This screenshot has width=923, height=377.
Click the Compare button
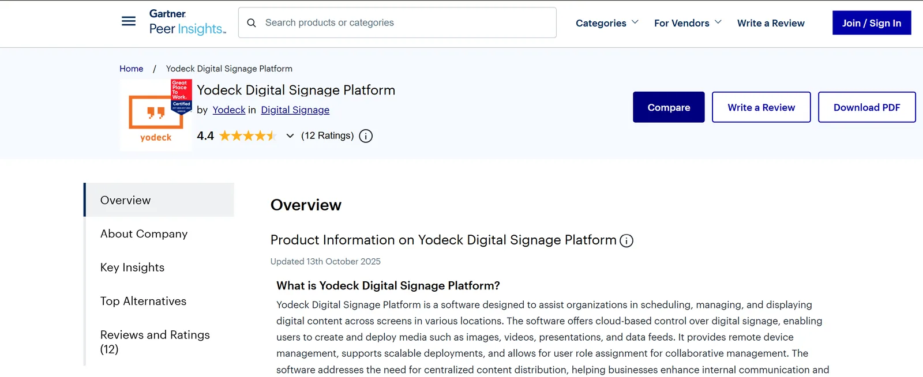click(669, 107)
